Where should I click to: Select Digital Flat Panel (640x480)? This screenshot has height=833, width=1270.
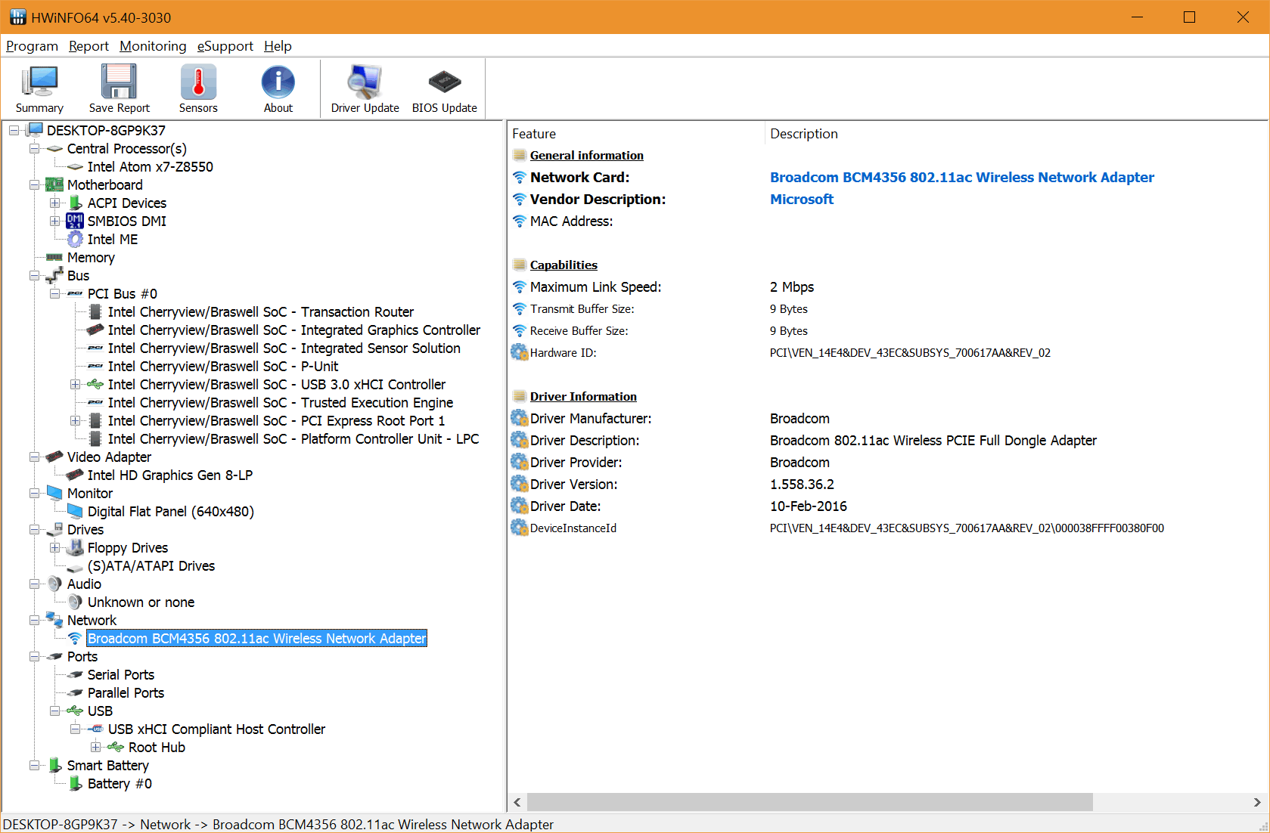(170, 511)
